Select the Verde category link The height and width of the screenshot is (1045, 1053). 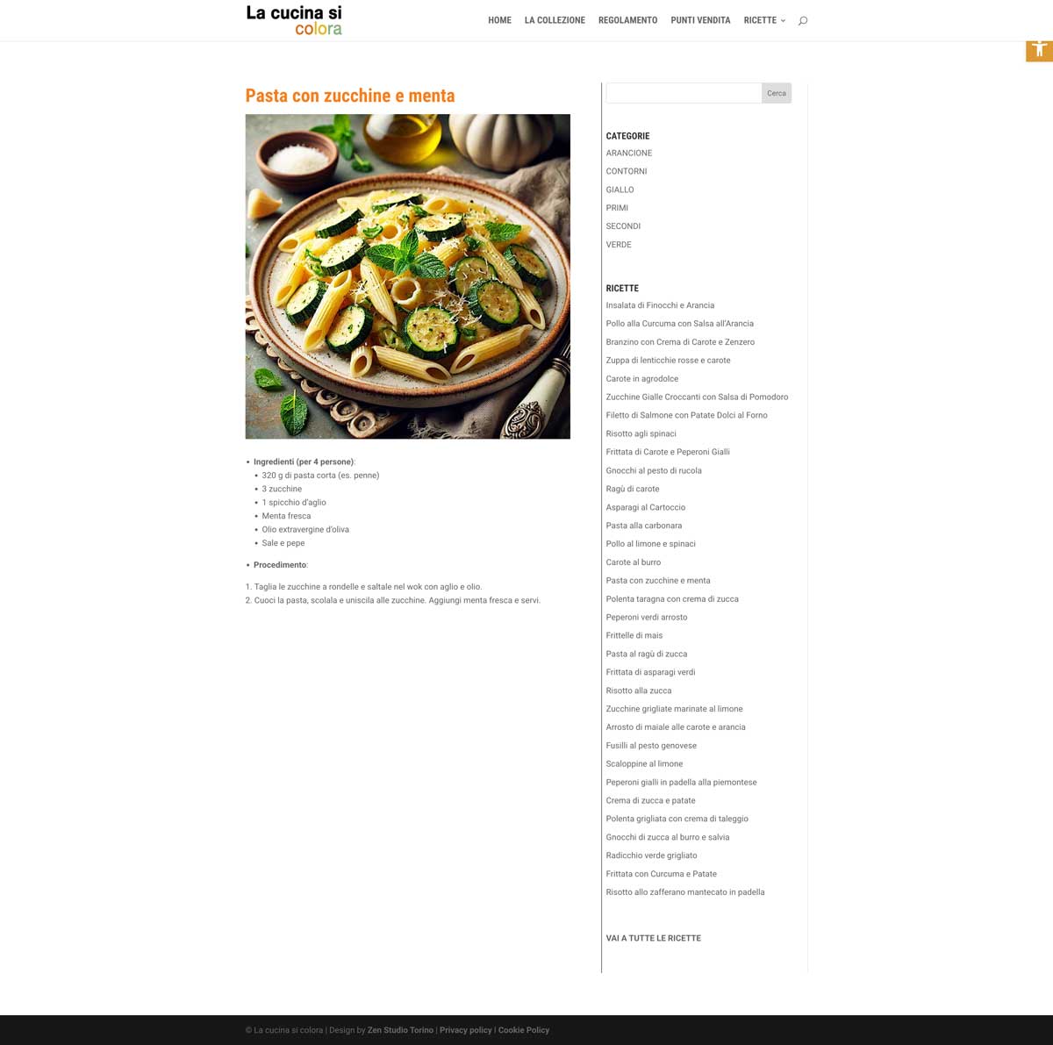click(x=619, y=245)
